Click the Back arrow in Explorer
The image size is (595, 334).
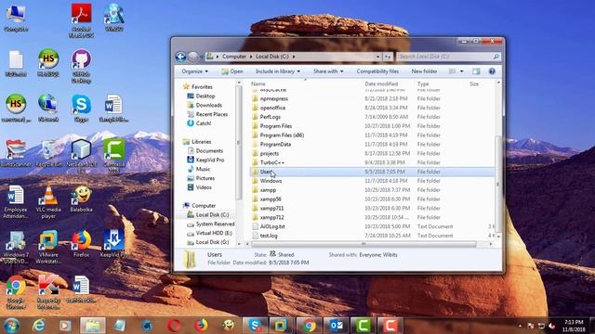[x=180, y=57]
